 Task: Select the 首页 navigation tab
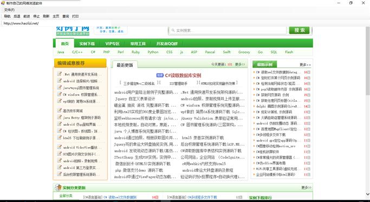click(65, 44)
